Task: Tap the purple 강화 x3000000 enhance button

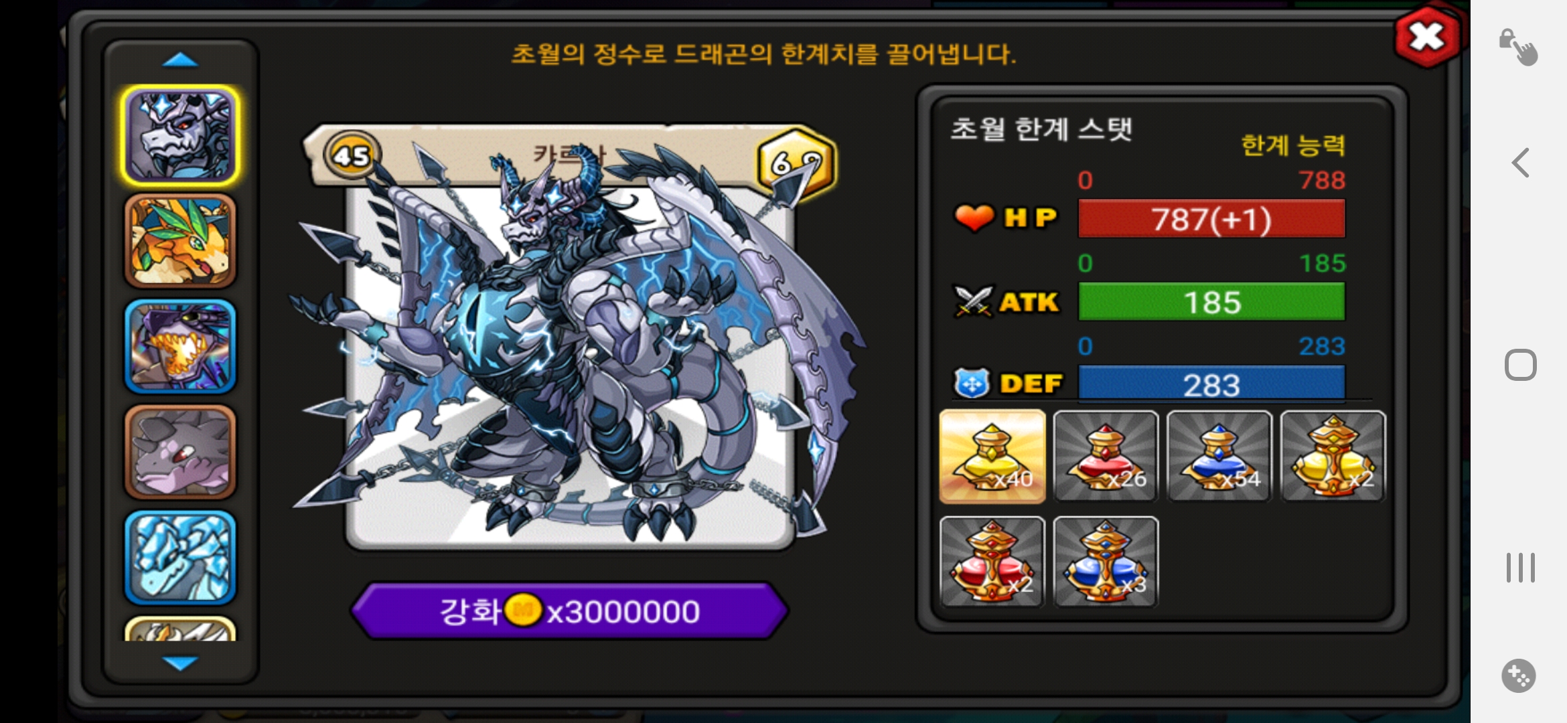Action: (569, 611)
